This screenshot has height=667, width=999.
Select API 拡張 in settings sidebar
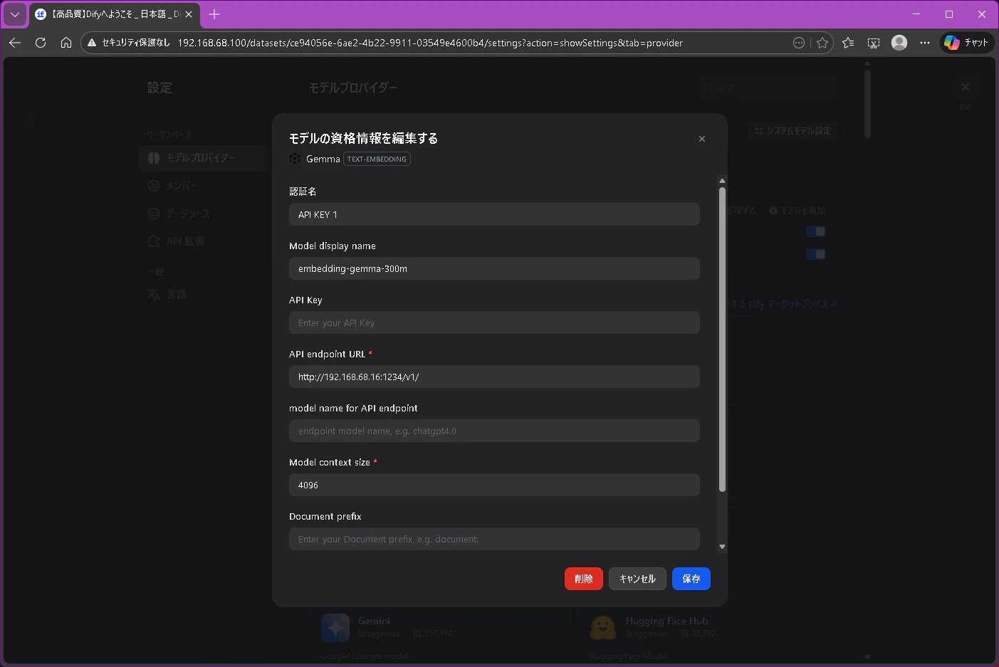[203, 241]
